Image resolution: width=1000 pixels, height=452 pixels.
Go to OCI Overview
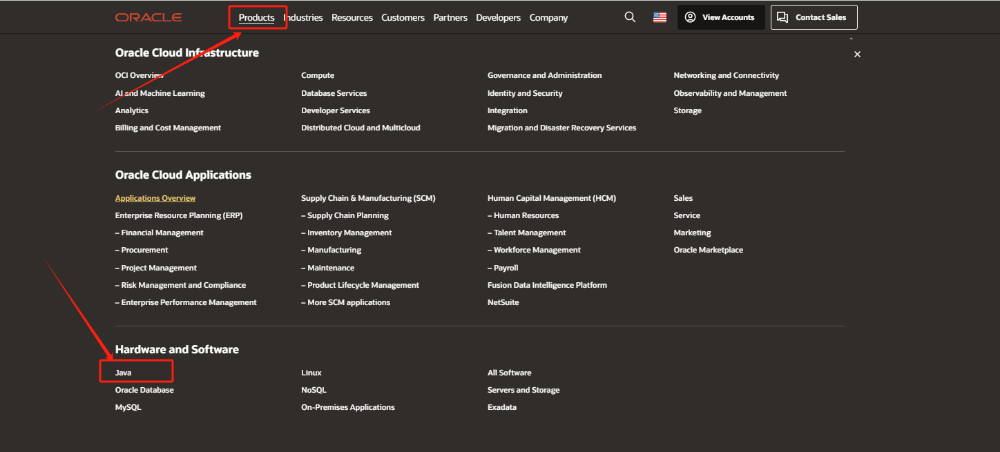(x=139, y=75)
